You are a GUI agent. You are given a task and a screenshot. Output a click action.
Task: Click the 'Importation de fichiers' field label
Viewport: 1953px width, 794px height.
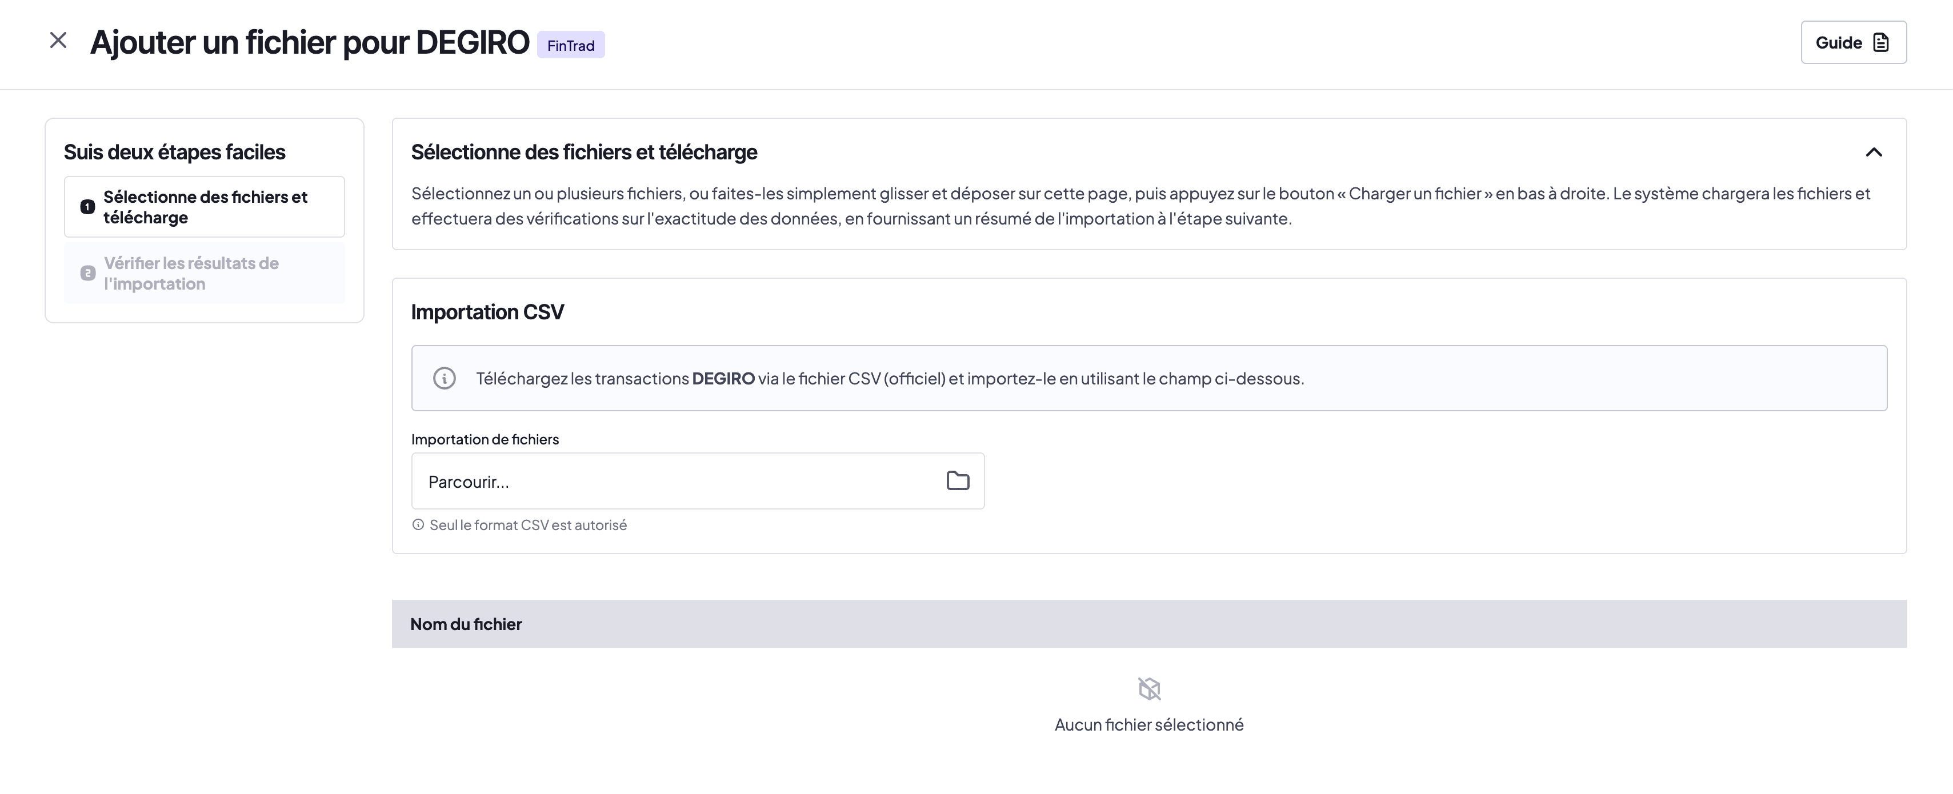click(x=485, y=439)
